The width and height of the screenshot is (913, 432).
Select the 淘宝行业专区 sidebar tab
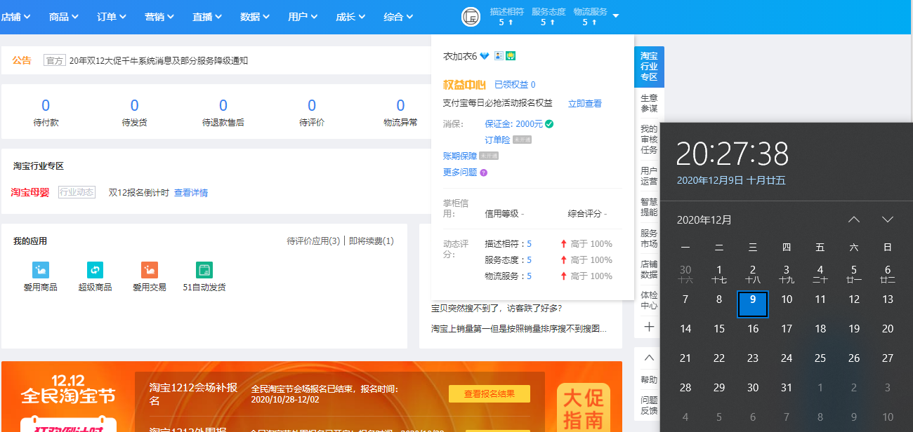point(649,67)
